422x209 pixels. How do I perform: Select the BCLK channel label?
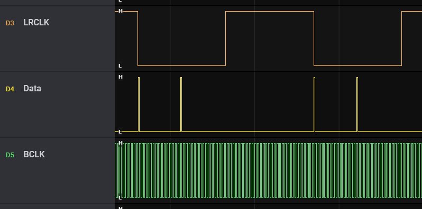tap(34, 155)
